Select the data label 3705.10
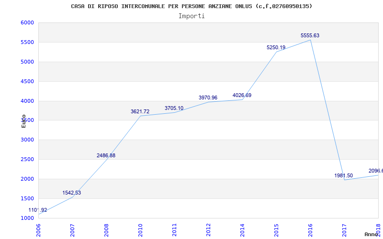Screen dimensions: 383x239 174,108
